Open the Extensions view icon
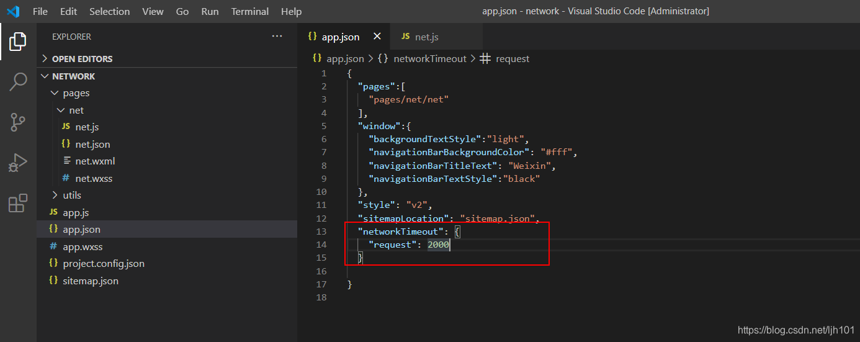The width and height of the screenshot is (860, 342). tap(18, 203)
